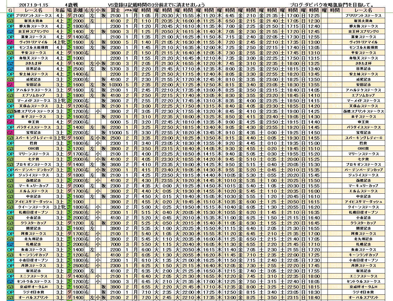Select prize value 6000 for 帝王賞
The height and width of the screenshot is (301, 393).
(115, 122)
